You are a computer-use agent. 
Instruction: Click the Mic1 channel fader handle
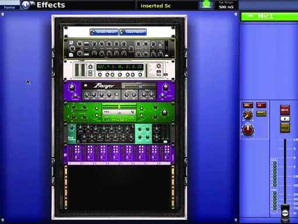(x=285, y=212)
